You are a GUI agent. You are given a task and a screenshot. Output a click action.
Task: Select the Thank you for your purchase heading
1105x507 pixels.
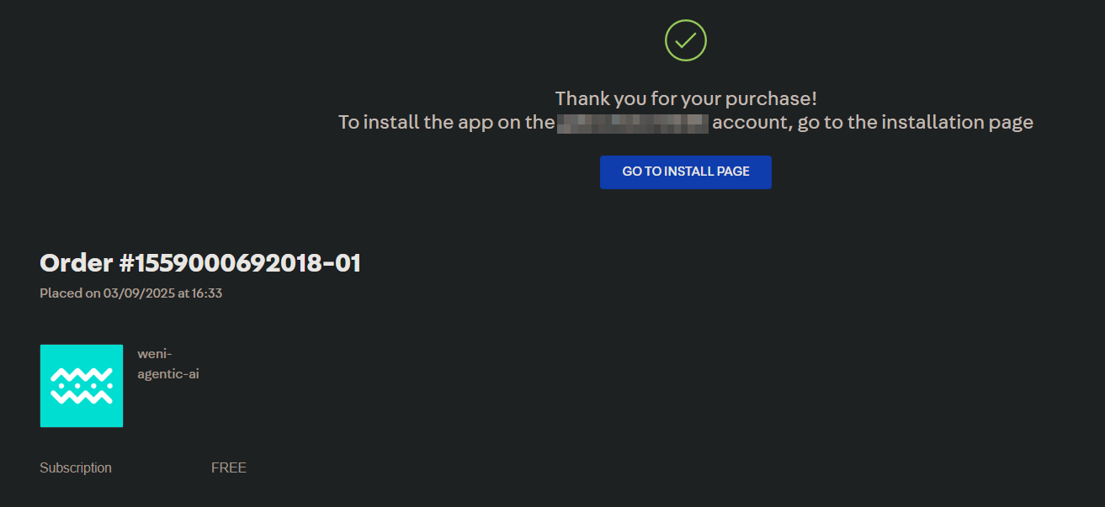684,98
